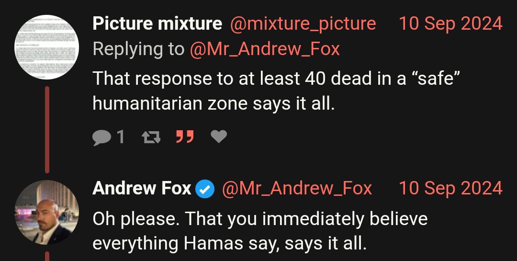This screenshot has width=517, height=261.
Task: Click the 'Replying to' gray label
Action: coord(138,49)
